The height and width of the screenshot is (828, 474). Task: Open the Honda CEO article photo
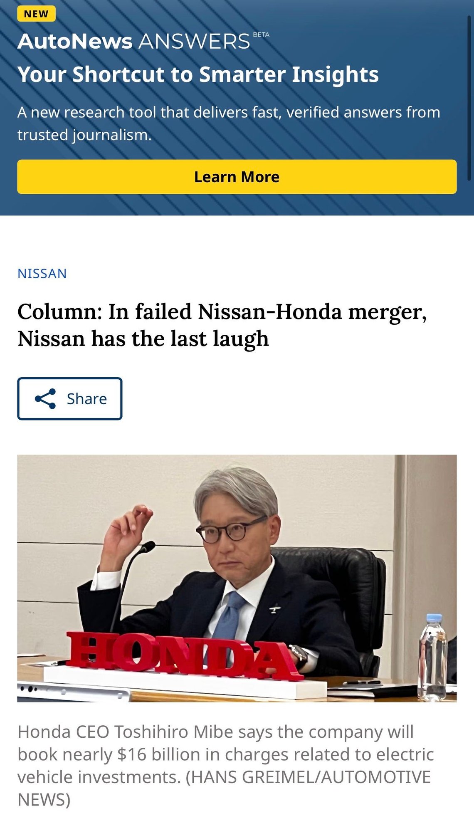[x=237, y=578]
